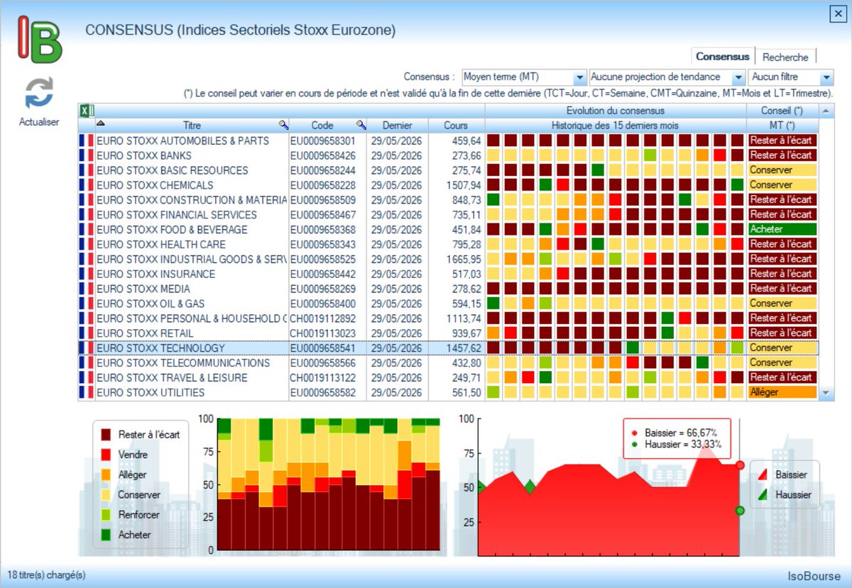Select the EURO STOXX TECHNOLOGY row

point(448,348)
